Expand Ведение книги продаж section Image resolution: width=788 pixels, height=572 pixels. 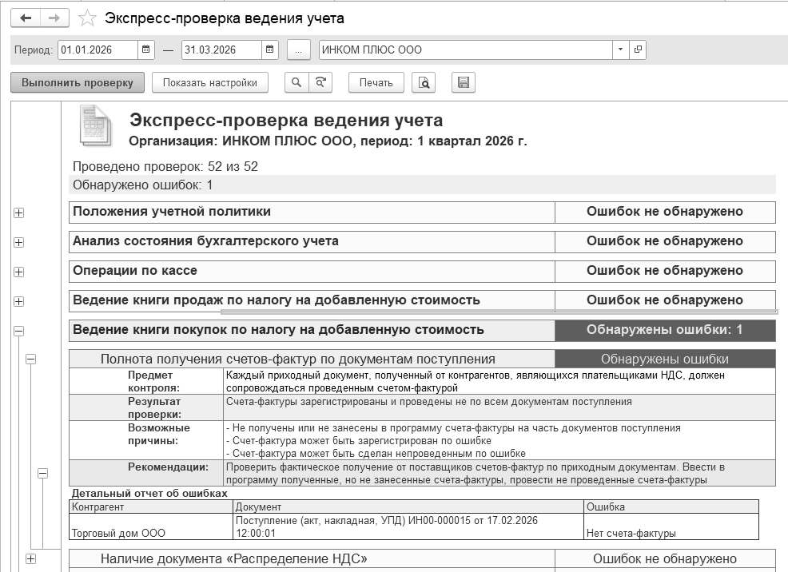(x=18, y=302)
